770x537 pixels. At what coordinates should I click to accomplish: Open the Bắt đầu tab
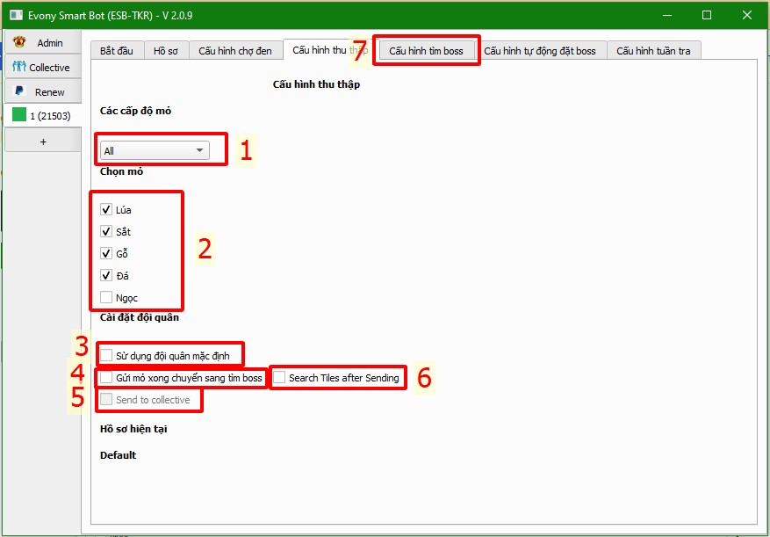coord(116,51)
